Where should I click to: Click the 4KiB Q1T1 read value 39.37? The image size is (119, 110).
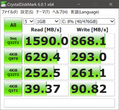coord(46,89)
